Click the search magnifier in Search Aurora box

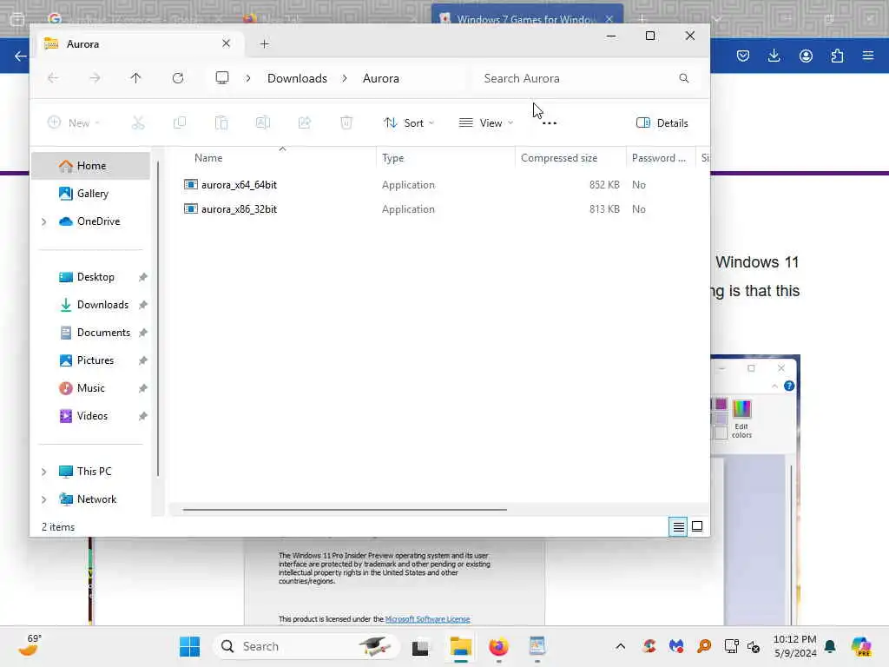coord(684,78)
